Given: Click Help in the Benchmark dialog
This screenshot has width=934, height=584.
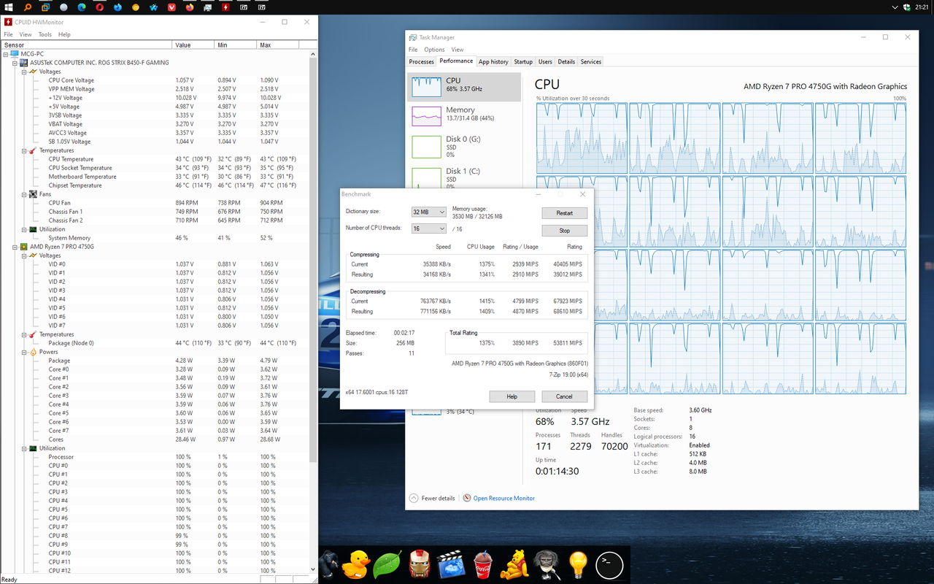Looking at the screenshot, I should [512, 396].
